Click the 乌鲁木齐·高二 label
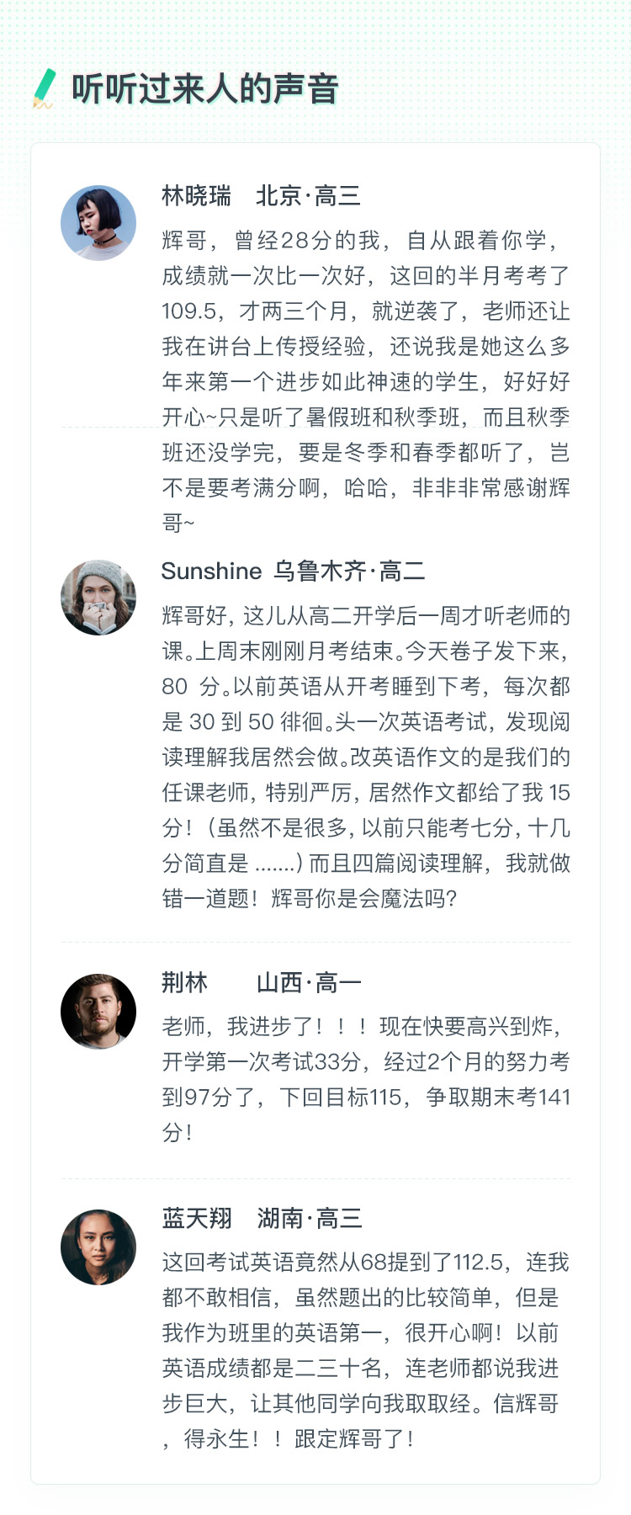631x1515 pixels. pos(349,571)
